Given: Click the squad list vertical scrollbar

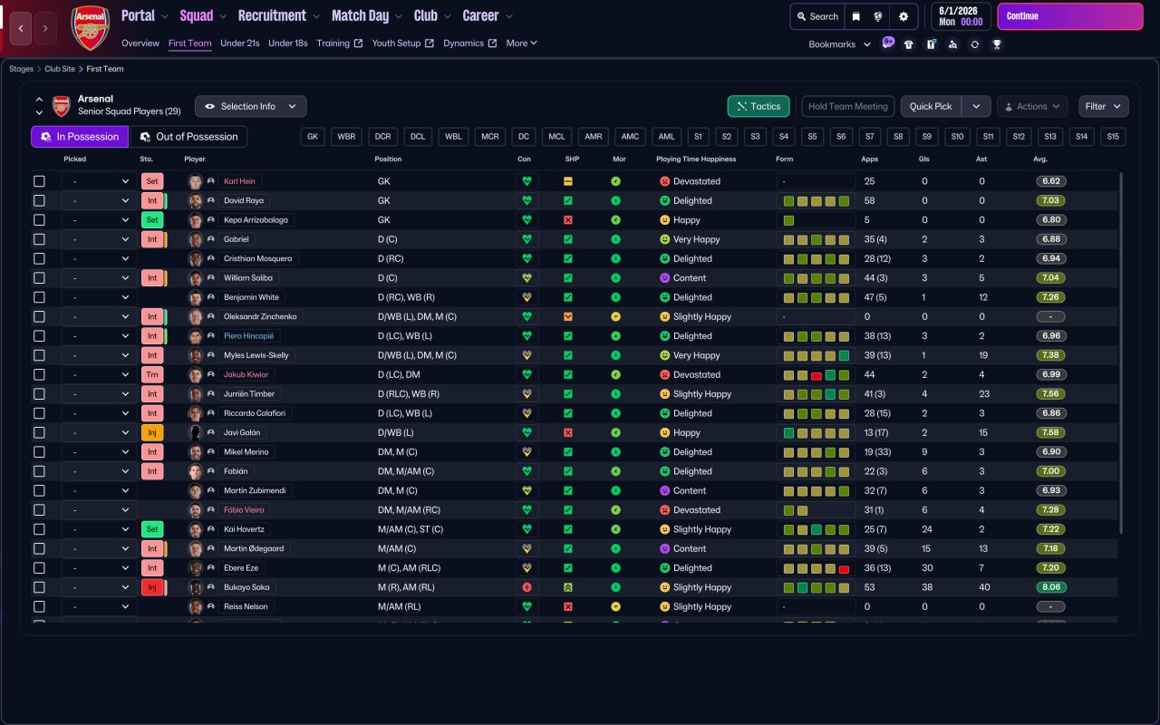Looking at the screenshot, I should [1122, 353].
